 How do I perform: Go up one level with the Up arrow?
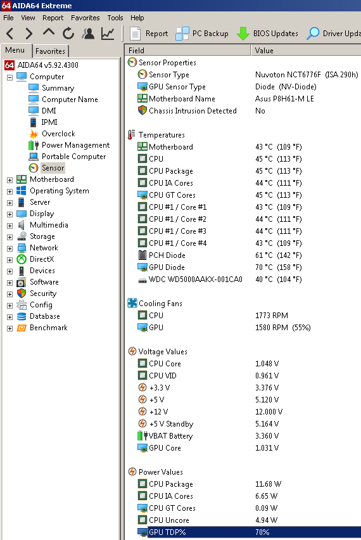[x=49, y=33]
